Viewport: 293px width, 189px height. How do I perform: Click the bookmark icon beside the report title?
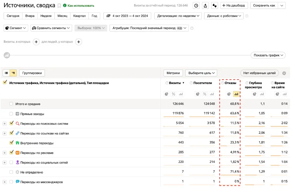click(x=59, y=6)
